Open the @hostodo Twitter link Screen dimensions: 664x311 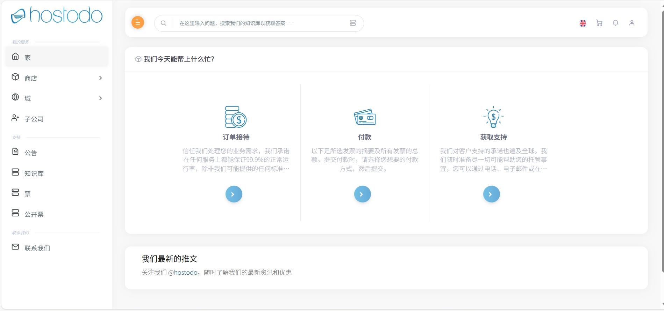coord(183,273)
